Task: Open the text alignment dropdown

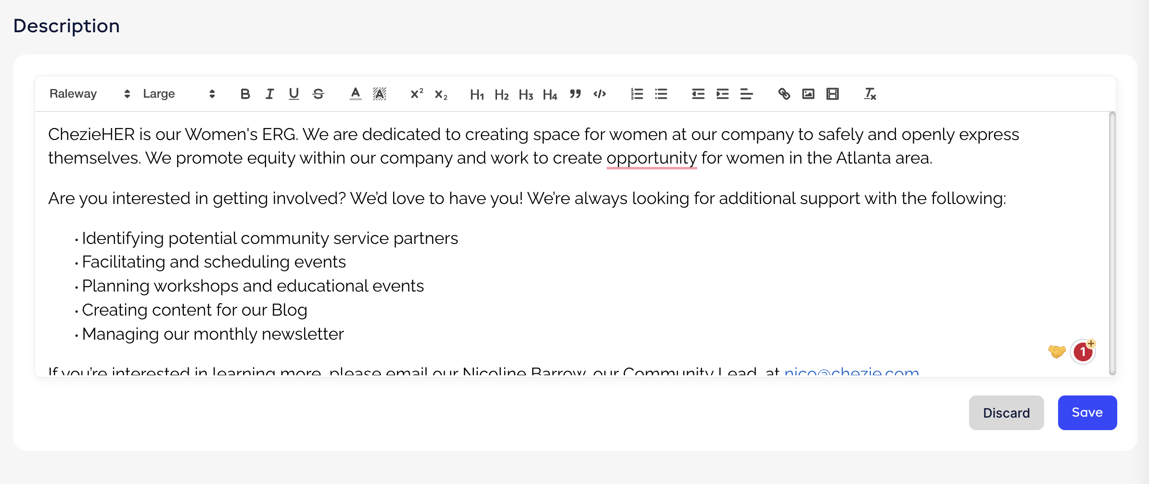Action: tap(746, 94)
